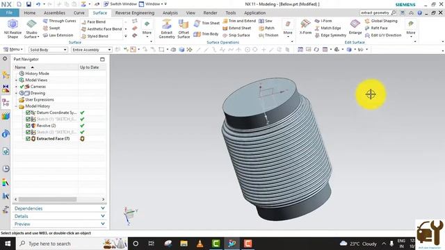Select Trim Sheet command
The height and width of the screenshot is (250, 445).
(207, 23)
